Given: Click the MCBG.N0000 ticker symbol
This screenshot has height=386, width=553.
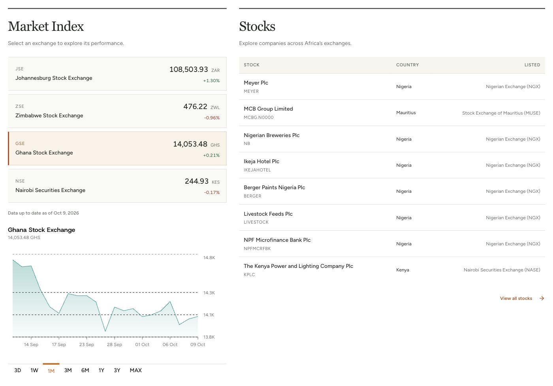Looking at the screenshot, I should (258, 117).
